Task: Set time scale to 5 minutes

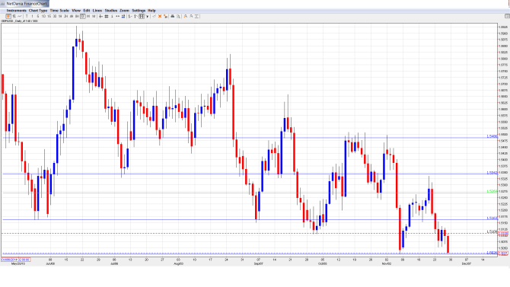Action: coord(38,16)
